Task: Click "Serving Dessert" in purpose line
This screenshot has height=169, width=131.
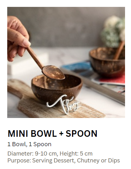Action: pyautogui.click(x=54, y=161)
